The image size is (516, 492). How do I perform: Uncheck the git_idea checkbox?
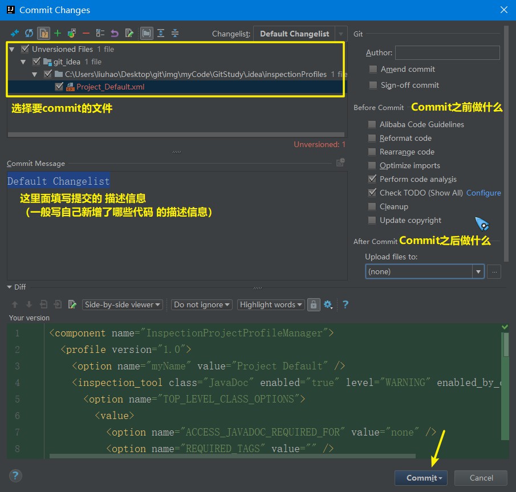[36, 62]
